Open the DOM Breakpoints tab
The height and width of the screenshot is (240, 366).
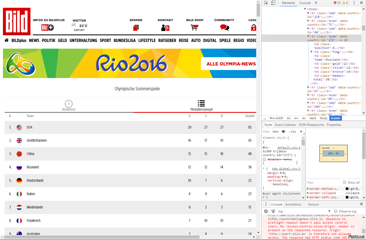(x=312, y=125)
